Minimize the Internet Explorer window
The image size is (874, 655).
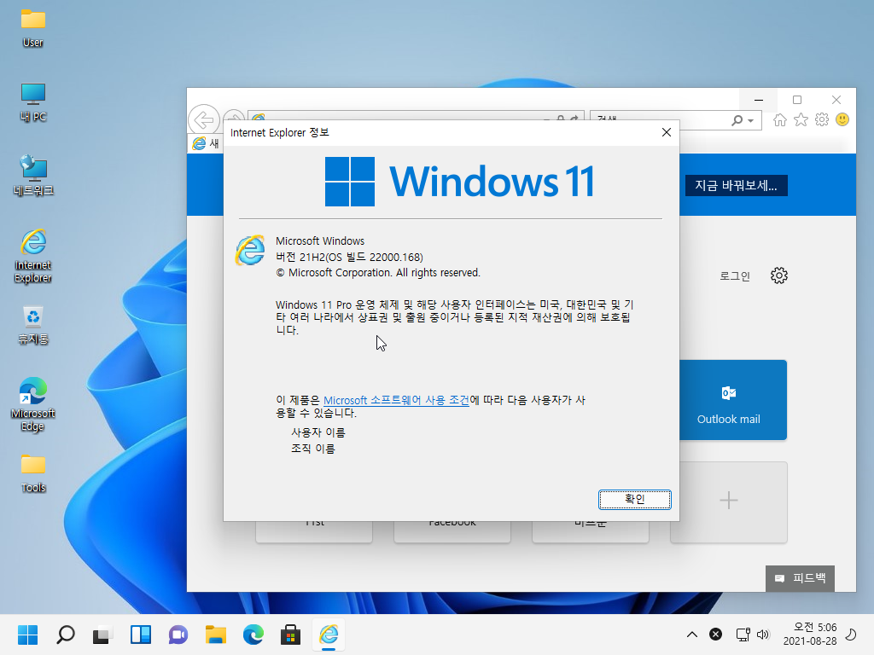click(x=758, y=100)
